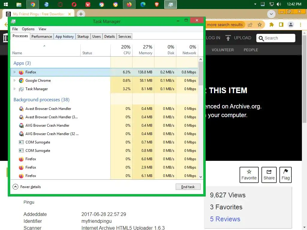Viewport: 307px width, 230px height.
Task: Open the File menu in Task Manager
Action: click(15, 29)
